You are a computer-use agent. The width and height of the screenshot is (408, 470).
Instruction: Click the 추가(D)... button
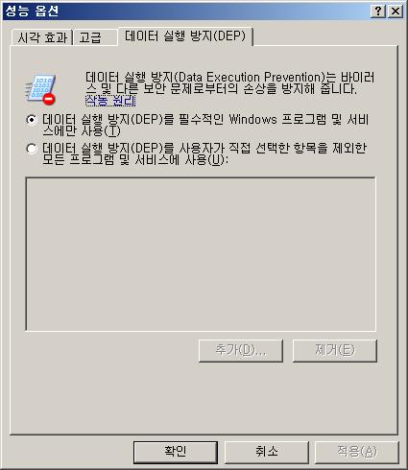pos(241,351)
